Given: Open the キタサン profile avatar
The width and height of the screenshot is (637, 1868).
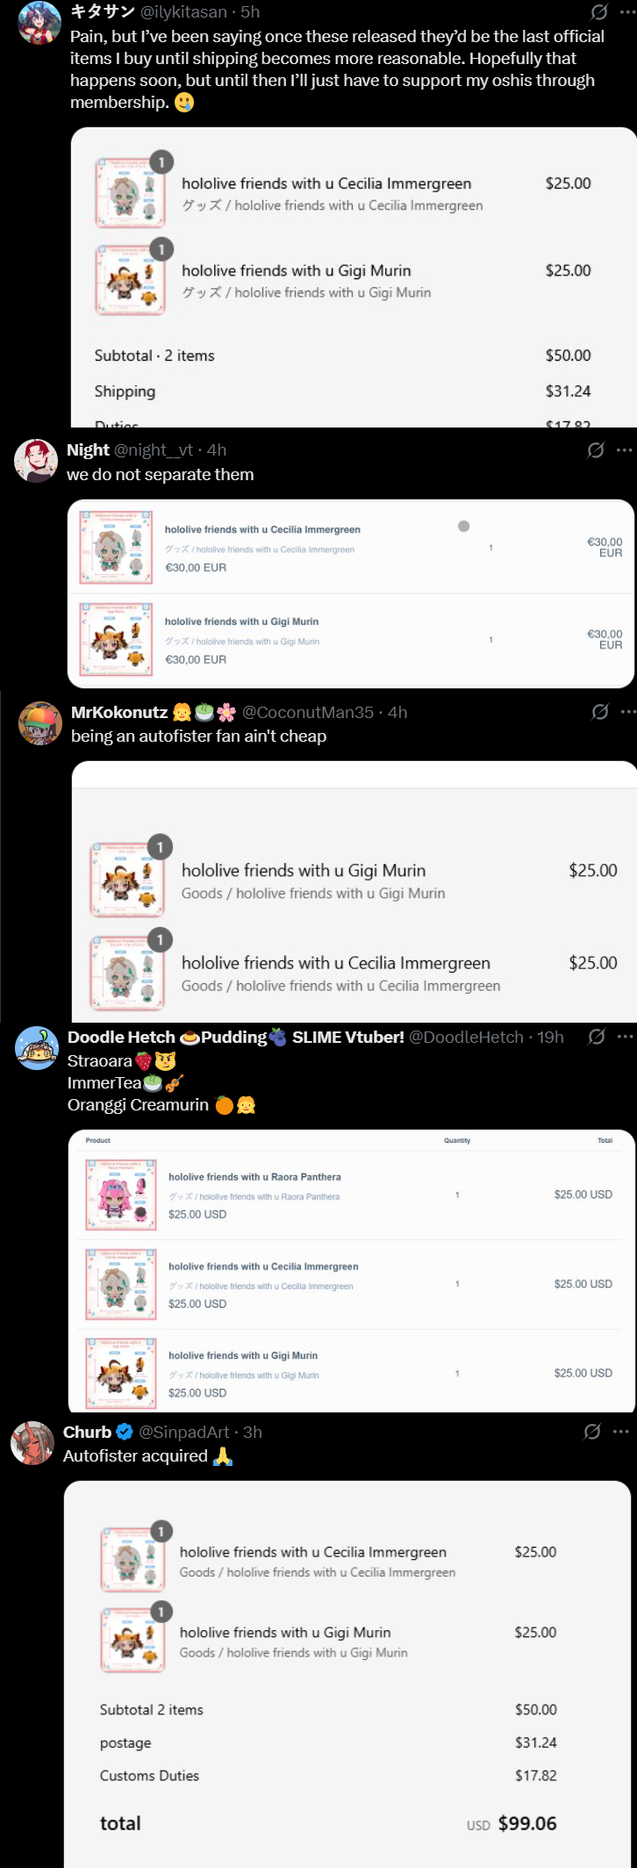Looking at the screenshot, I should [x=39, y=22].
